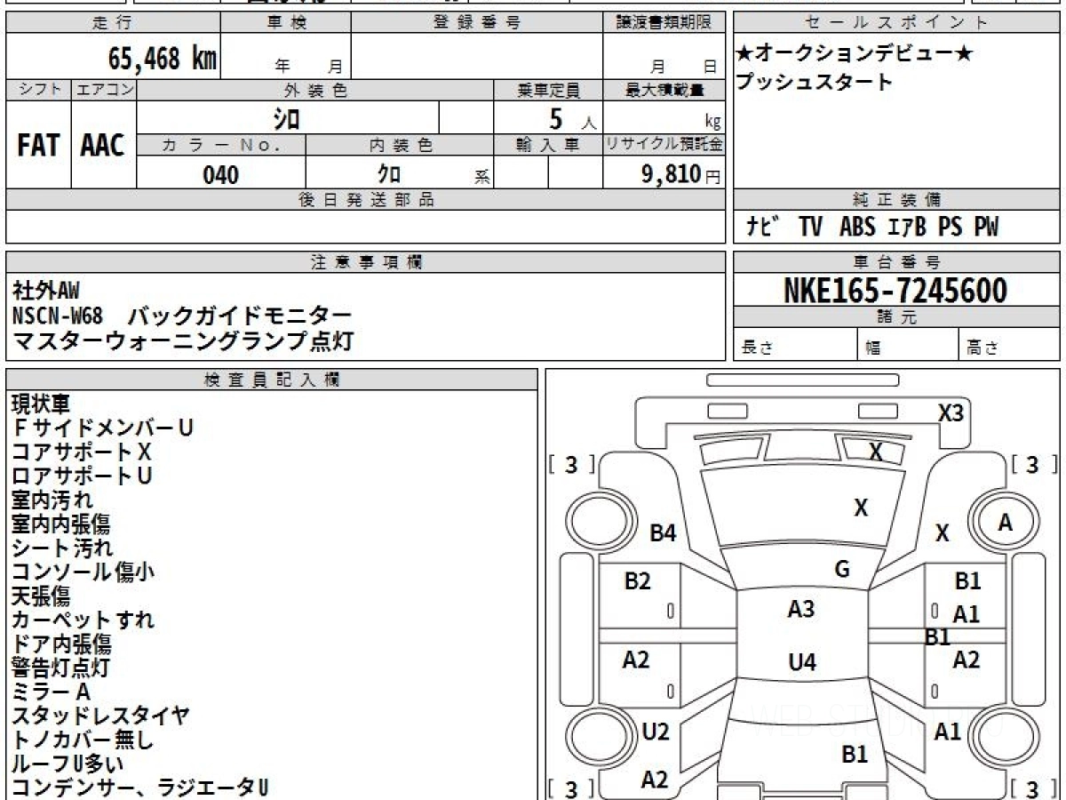
Task: Select the コンソール傷小 inspector note
Action: tap(83, 572)
